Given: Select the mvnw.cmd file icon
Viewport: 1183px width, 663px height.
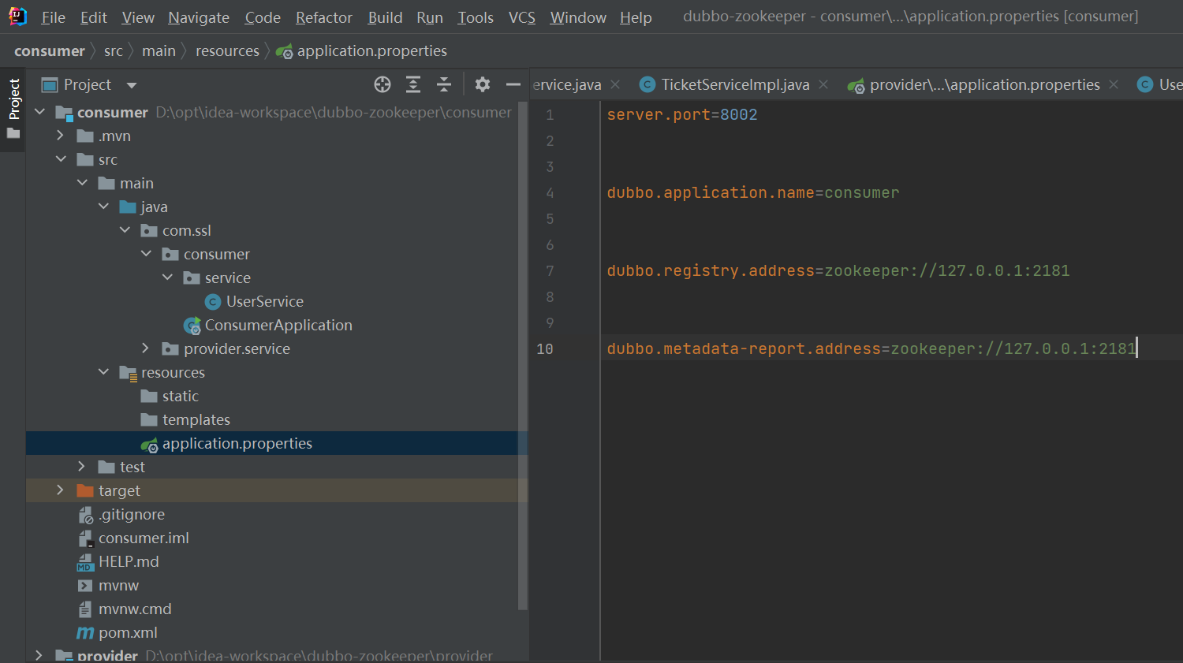Looking at the screenshot, I should click(x=85, y=609).
